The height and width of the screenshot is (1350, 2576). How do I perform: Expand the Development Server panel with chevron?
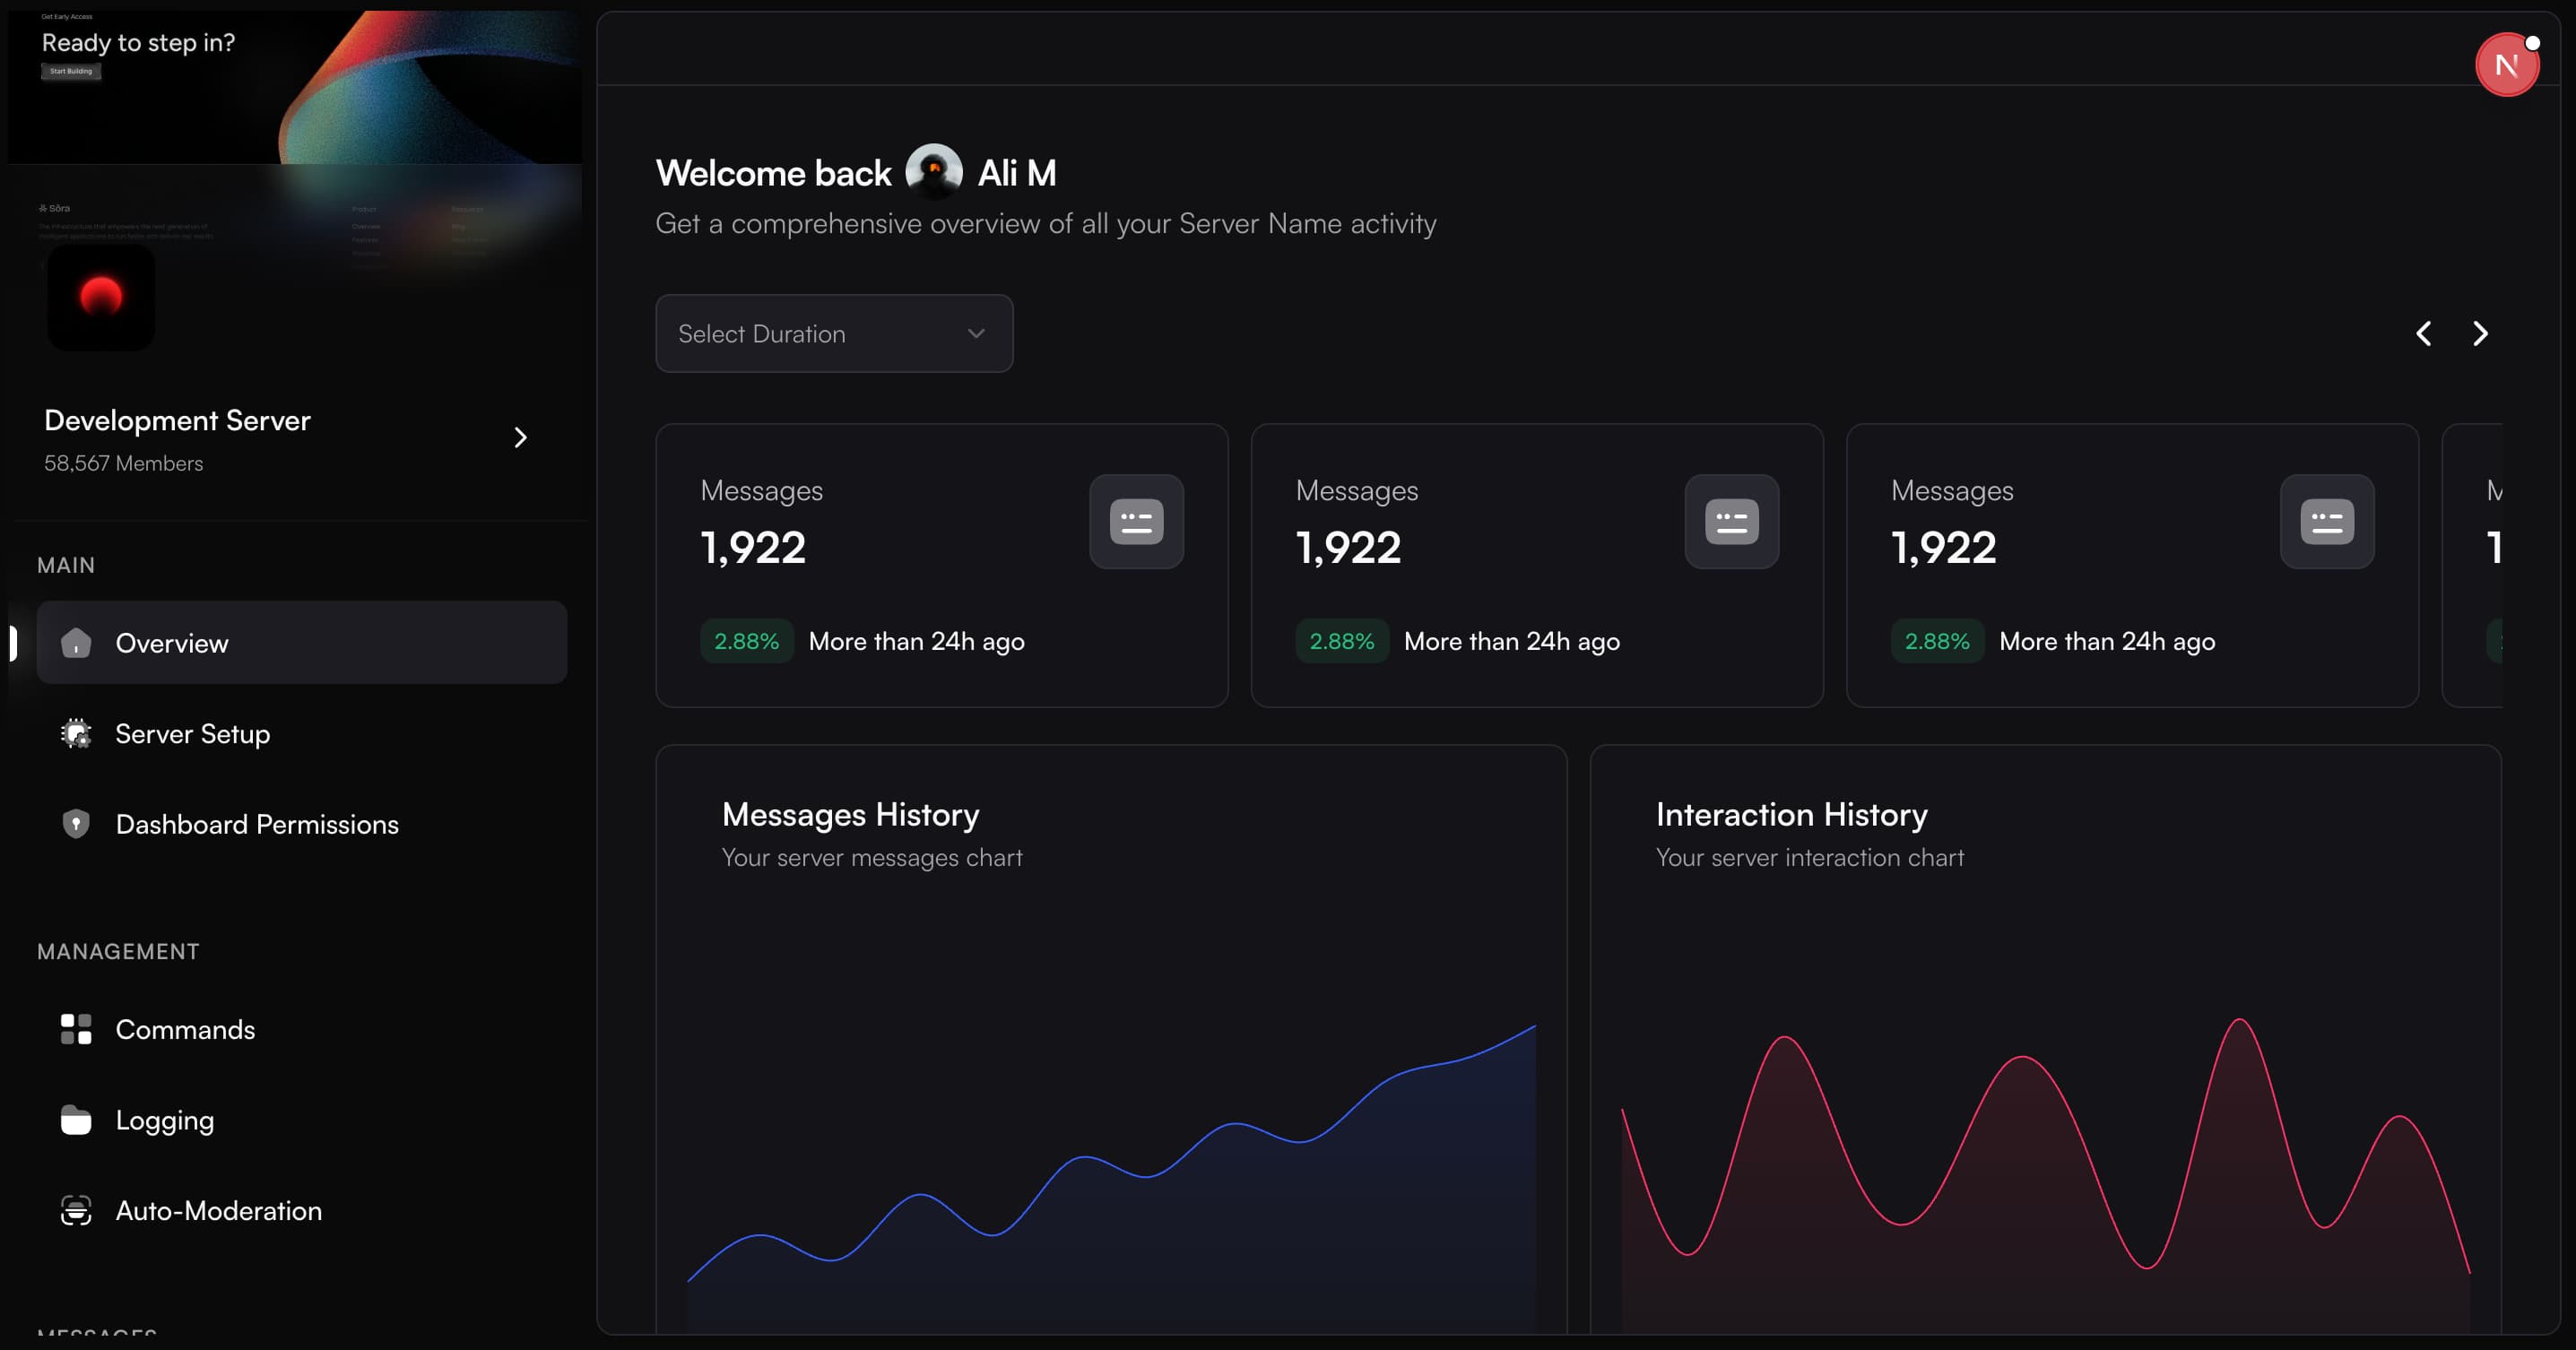(520, 437)
